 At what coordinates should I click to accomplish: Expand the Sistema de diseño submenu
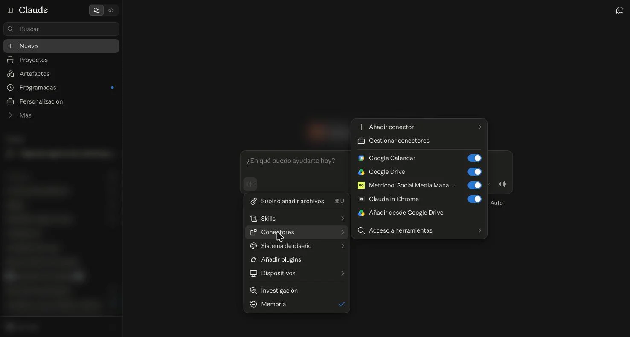pos(296,246)
